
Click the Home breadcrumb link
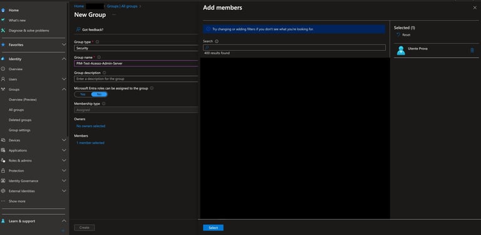[x=79, y=6]
